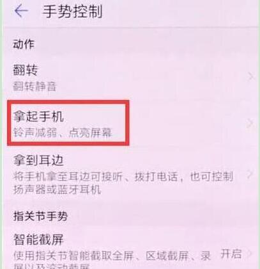The image size is (260, 269).
Task: Expand 拿起手机 via its right chevron
Action: [x=250, y=123]
